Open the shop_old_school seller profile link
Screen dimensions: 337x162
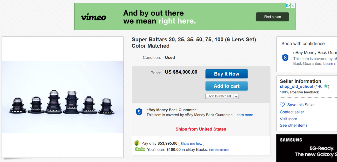tap(296, 87)
